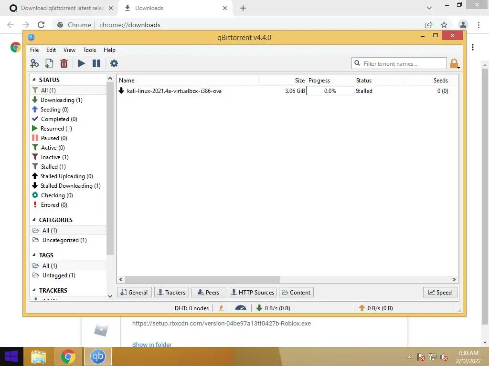
Task: Click the red Remove torrent trash icon
Action: pyautogui.click(x=64, y=63)
